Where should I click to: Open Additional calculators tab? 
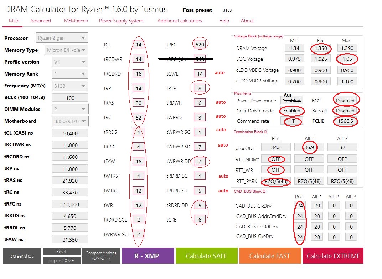point(180,21)
